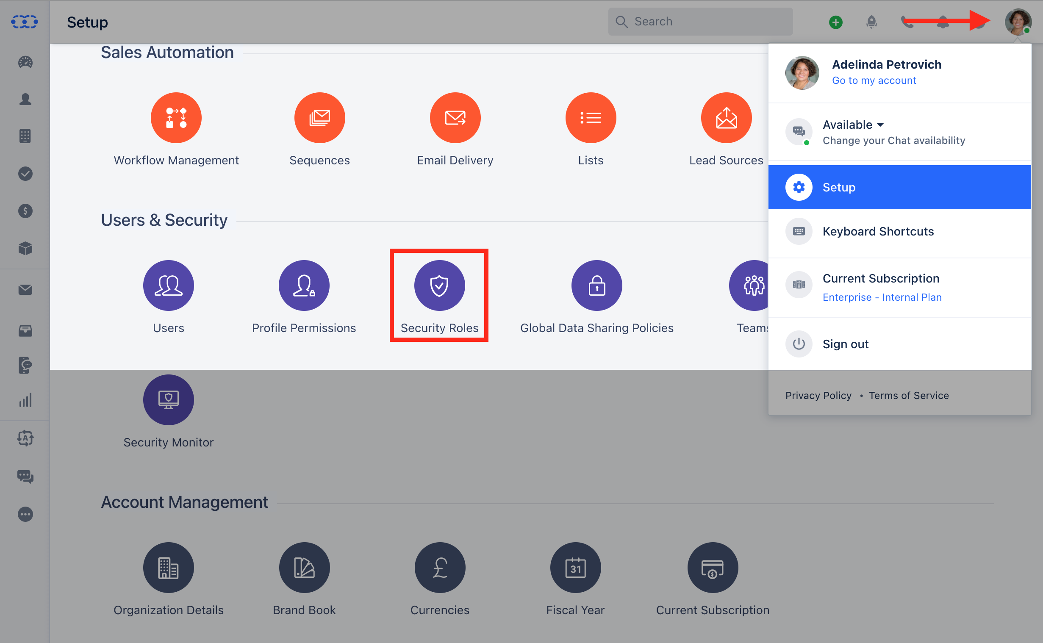The width and height of the screenshot is (1043, 643).
Task: Open Security Roles shield tile
Action: (439, 285)
